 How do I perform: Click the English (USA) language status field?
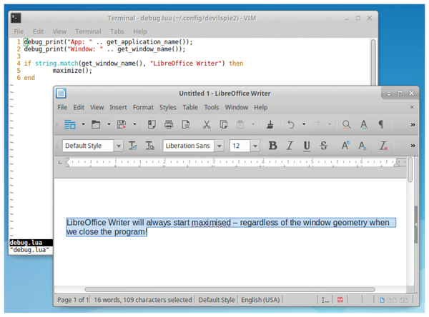pos(260,300)
